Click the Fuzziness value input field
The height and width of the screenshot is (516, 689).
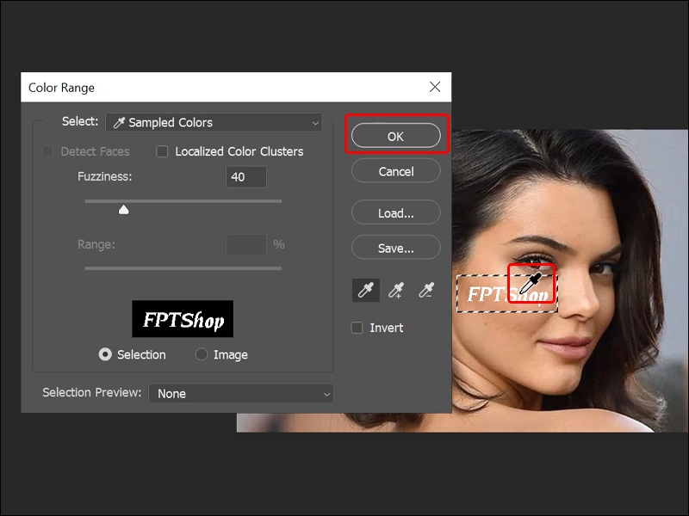[245, 177]
